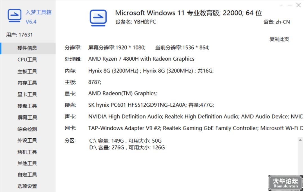The width and height of the screenshot is (304, 192).
Task: Click the large computer icon beside Windows 11 title
Action: (x=98, y=18)
